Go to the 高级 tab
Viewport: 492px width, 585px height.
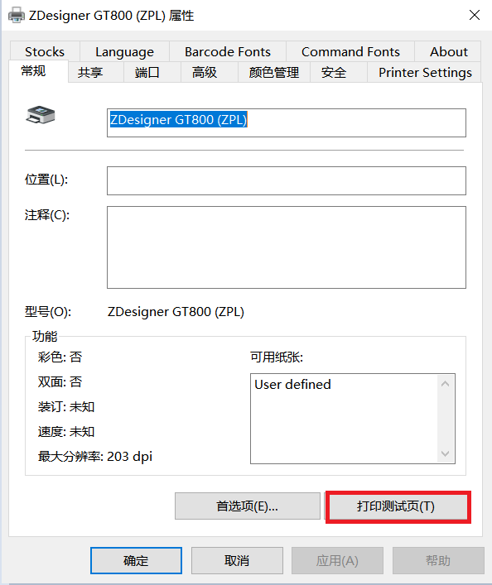pyautogui.click(x=205, y=72)
